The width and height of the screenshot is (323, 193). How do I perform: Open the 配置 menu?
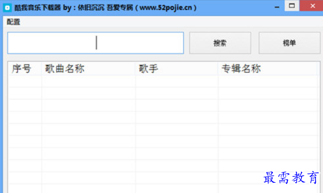click(13, 22)
